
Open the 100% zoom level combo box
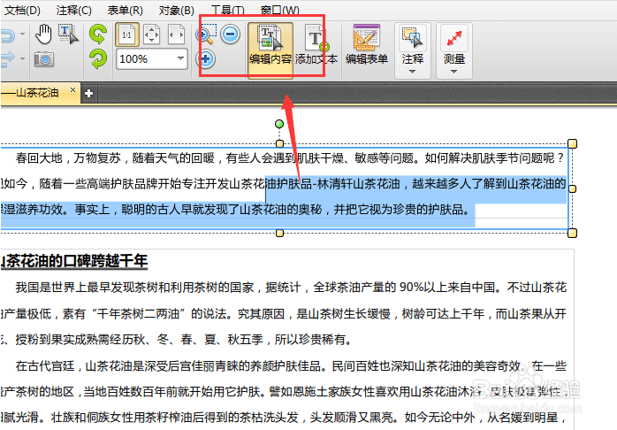point(151,59)
